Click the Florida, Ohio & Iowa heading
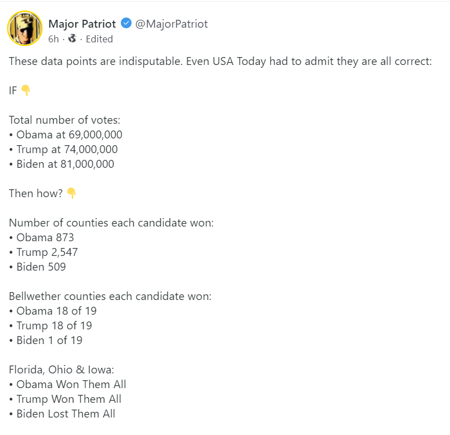 (62, 369)
